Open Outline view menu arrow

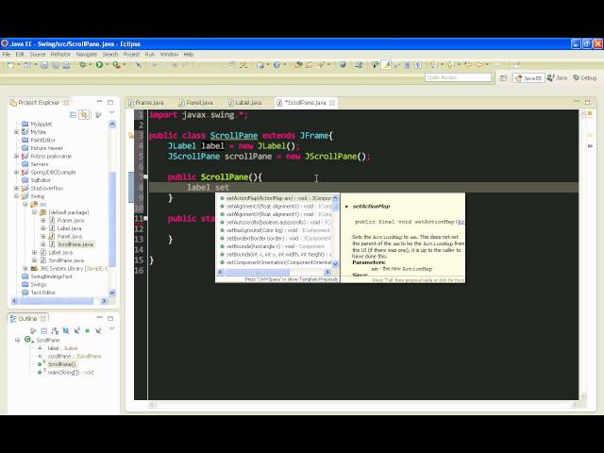(x=112, y=328)
